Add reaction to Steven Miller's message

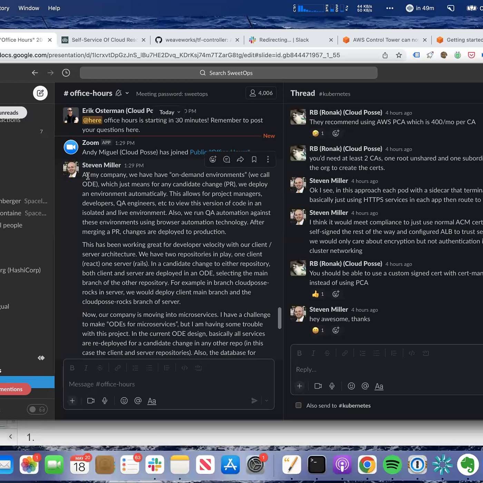point(213,159)
